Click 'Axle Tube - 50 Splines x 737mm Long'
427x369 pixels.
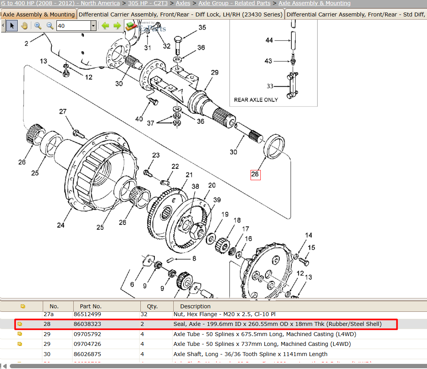pos(262,344)
